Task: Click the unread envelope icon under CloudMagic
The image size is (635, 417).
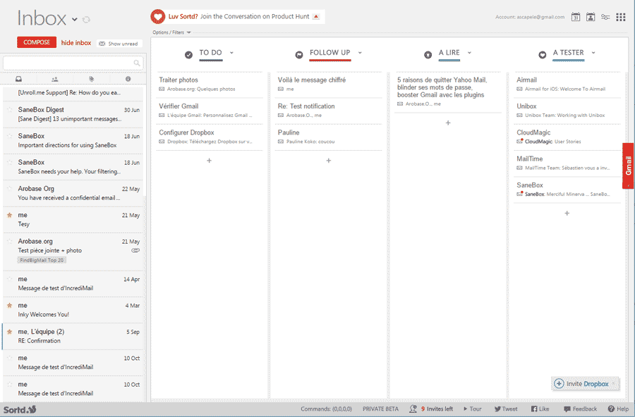Action: tap(519, 141)
